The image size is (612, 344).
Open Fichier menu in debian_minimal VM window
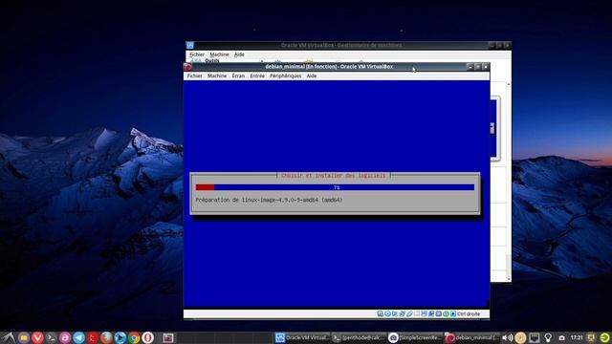click(x=194, y=76)
